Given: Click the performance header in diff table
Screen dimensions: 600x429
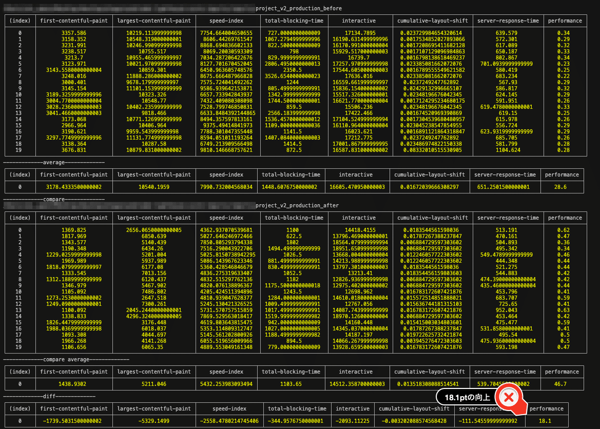Looking at the screenshot, I should [547, 408].
